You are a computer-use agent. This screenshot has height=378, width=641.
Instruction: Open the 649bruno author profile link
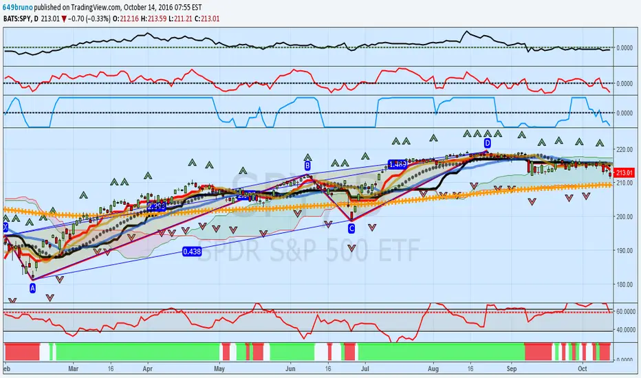(18, 7)
